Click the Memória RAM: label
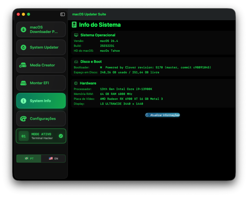The width and height of the screenshot is (248, 197). 84,94
